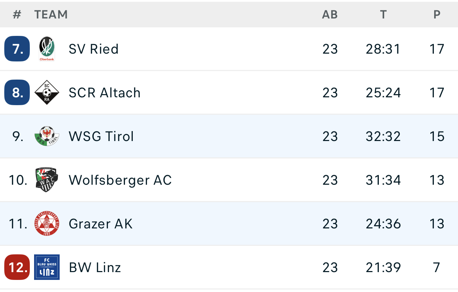Click the SV Ried club logo
This screenshot has width=458, height=292.
(47, 49)
